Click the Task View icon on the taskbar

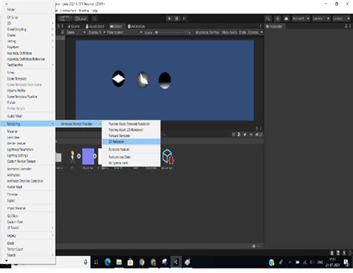[x=96, y=262]
